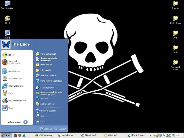Open Anteckningar notepad in Start menu
The image size is (184, 138).
(14, 71)
